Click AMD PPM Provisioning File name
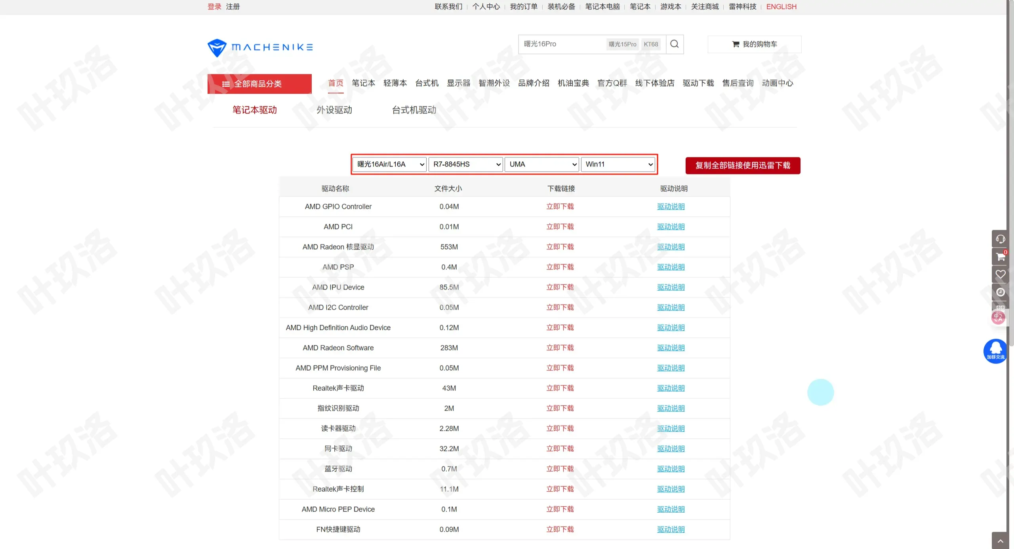The image size is (1014, 549). coord(338,368)
